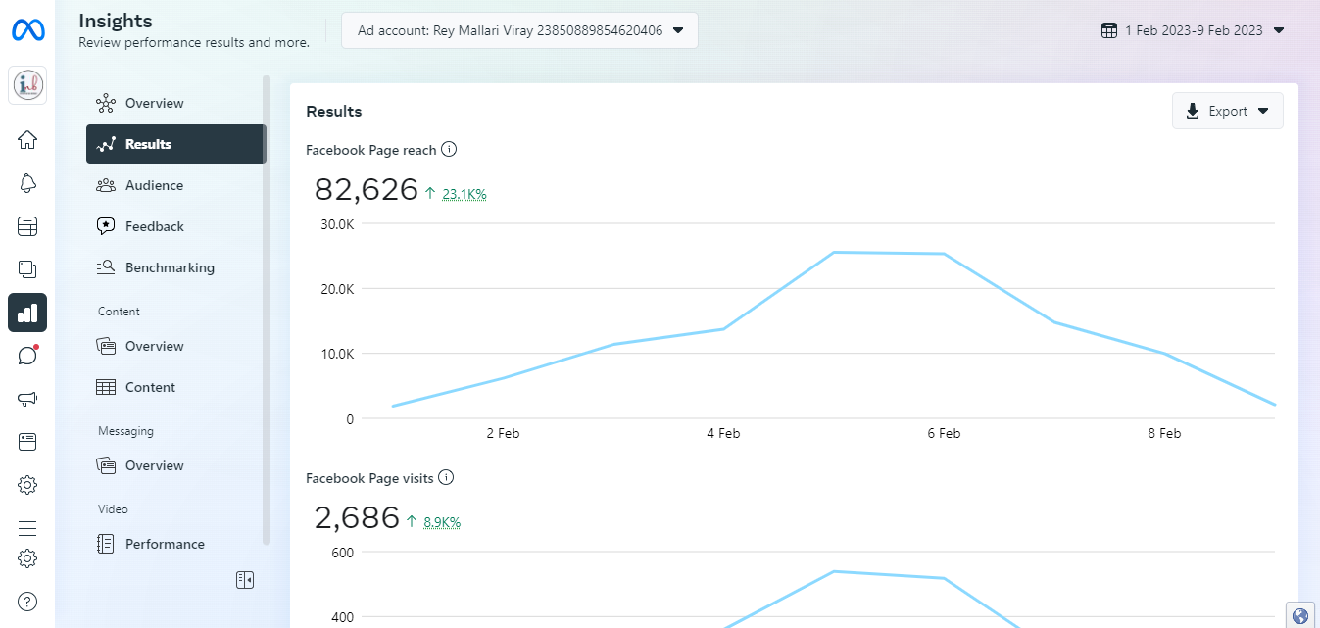The width and height of the screenshot is (1320, 628).
Task: Click the 23.1K% reach change link
Action: tap(464, 194)
